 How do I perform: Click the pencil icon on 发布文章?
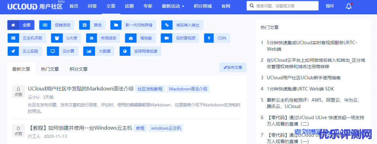point(225,68)
